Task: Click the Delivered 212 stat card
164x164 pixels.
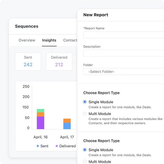Action: point(59,61)
